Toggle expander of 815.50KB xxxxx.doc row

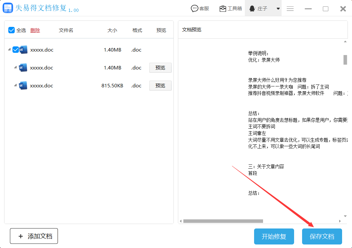tap(15, 85)
